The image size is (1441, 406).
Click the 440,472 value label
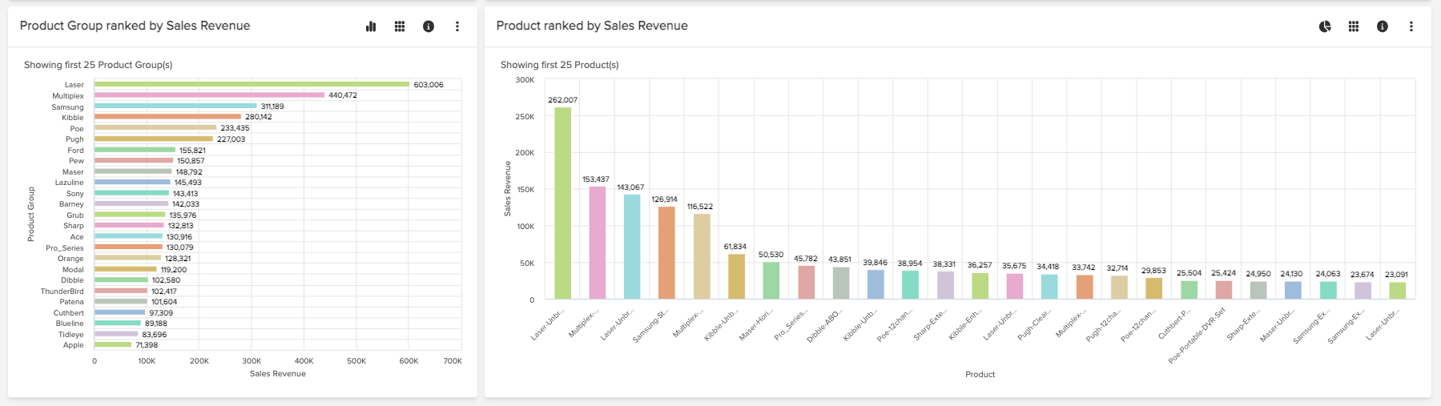(343, 95)
